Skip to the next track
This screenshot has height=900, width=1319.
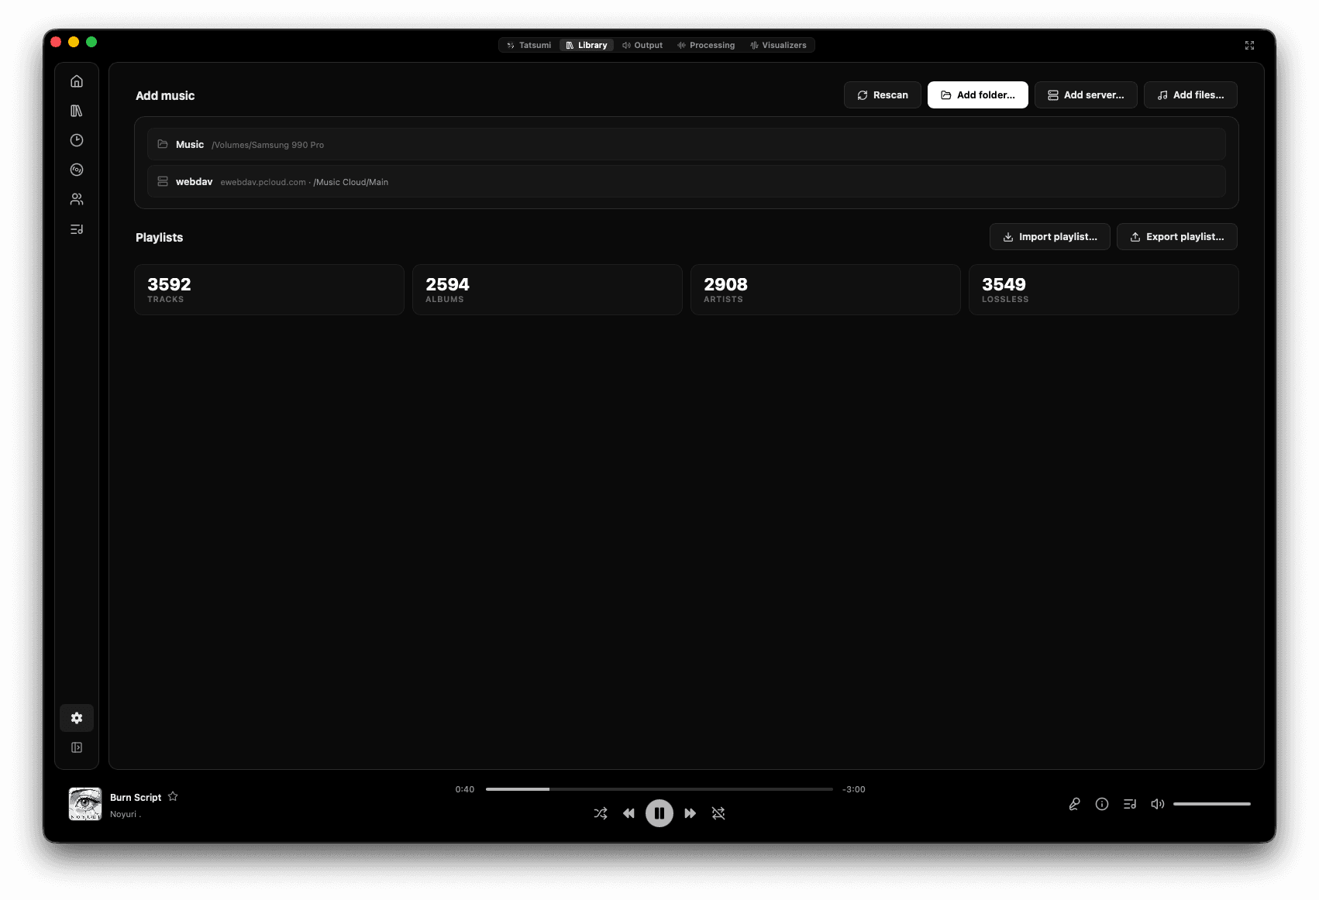(690, 813)
